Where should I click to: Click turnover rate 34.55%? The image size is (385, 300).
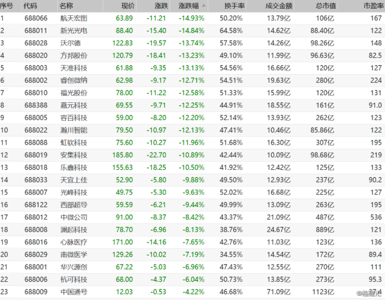coord(231,254)
